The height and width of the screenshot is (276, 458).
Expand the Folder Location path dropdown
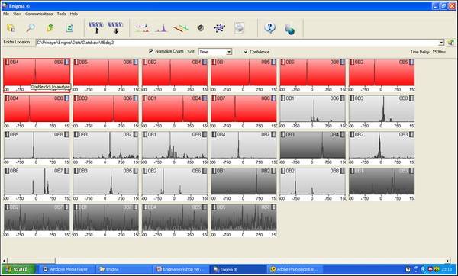[441, 43]
